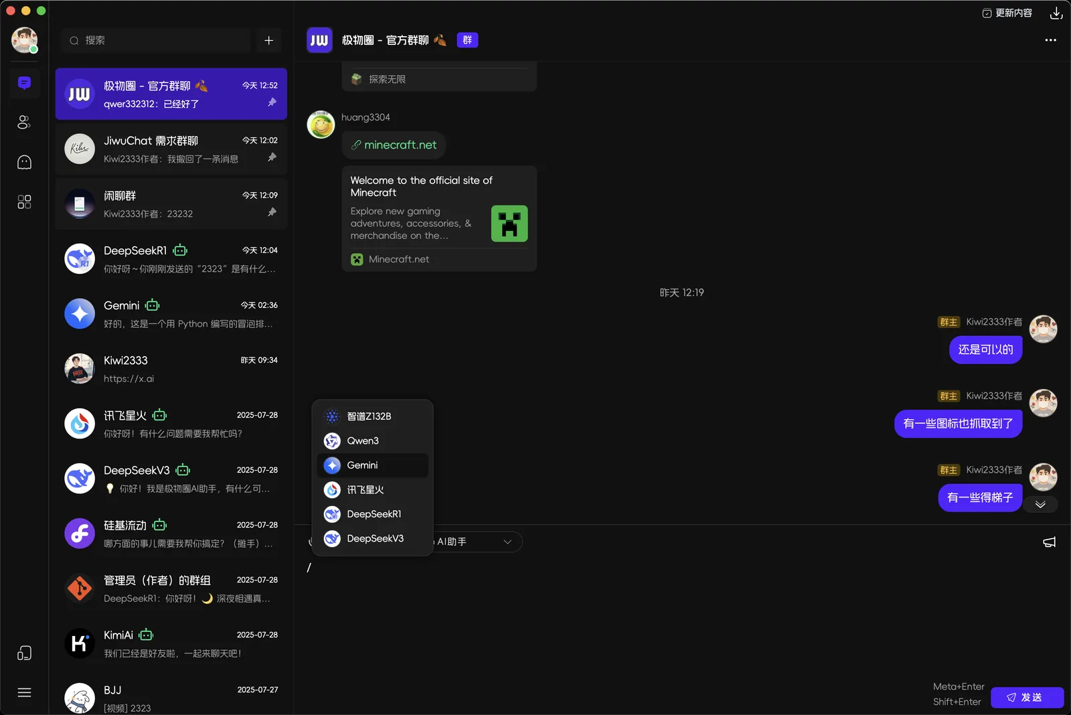
Task: Toggle pin on 闲聊群 conversation
Action: (272, 212)
